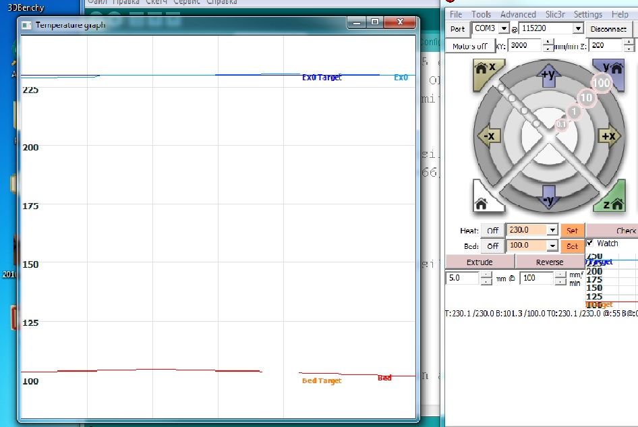Turn the Bed heater off
This screenshot has height=427, width=638.
493,246
